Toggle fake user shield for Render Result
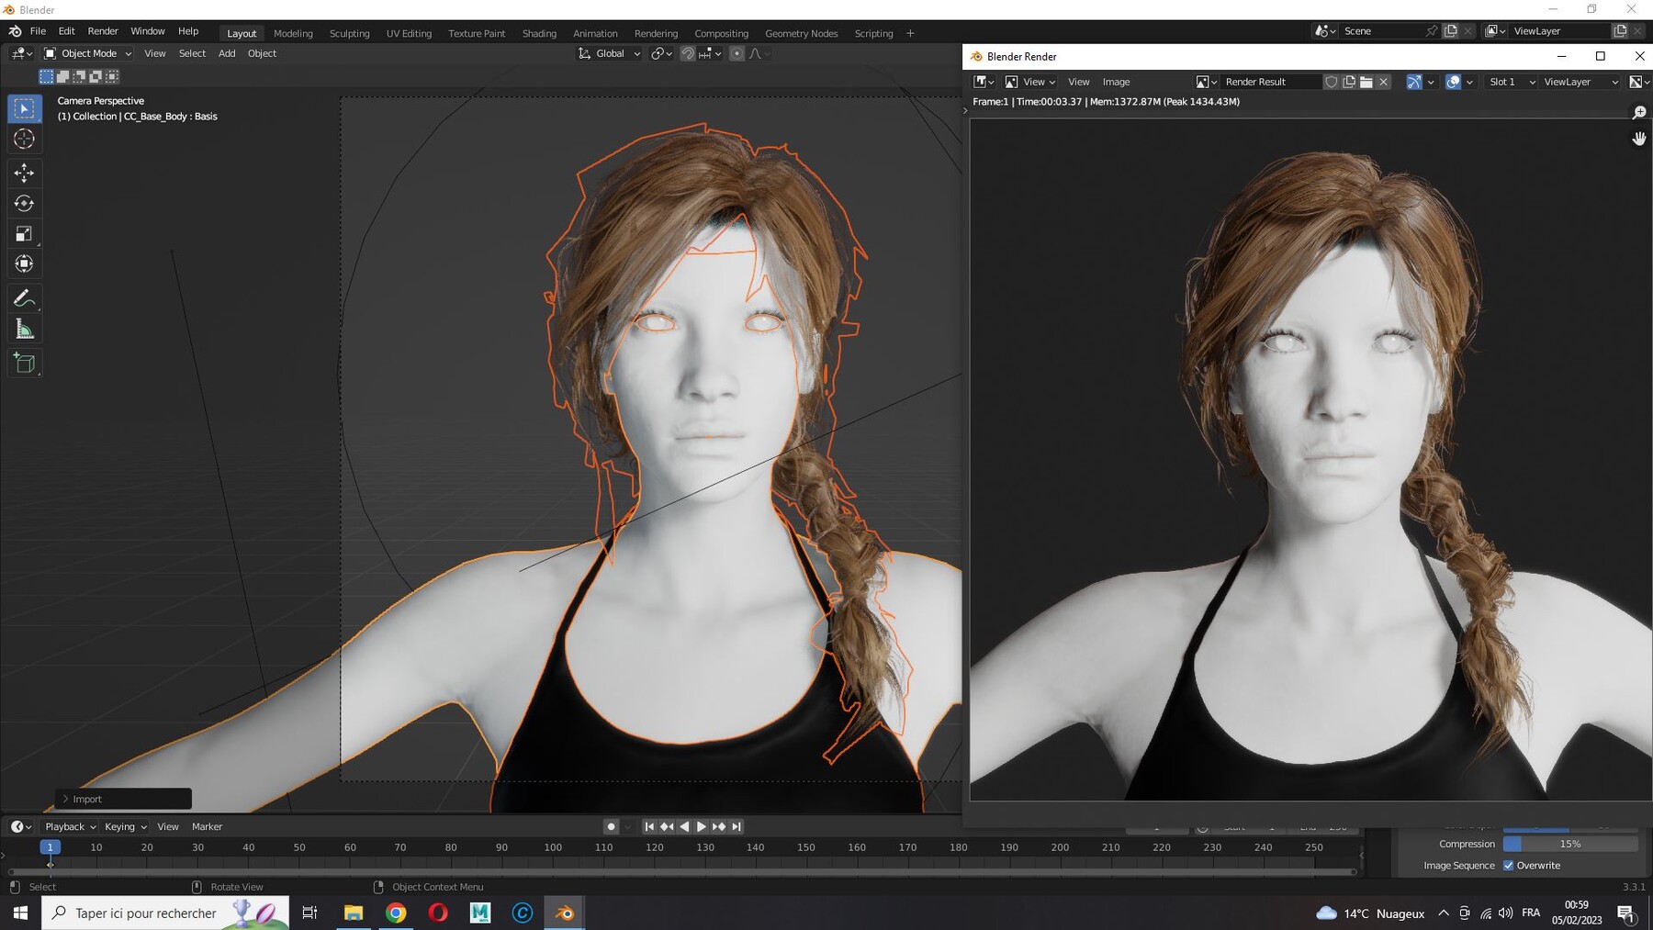 pos(1331,82)
